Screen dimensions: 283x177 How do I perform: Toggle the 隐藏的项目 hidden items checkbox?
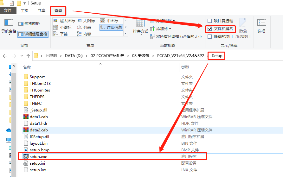tap(210, 37)
